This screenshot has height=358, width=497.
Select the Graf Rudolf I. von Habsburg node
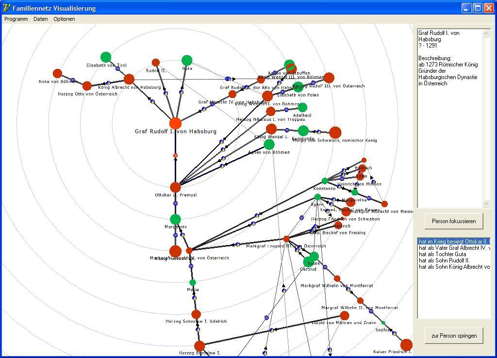[175, 124]
